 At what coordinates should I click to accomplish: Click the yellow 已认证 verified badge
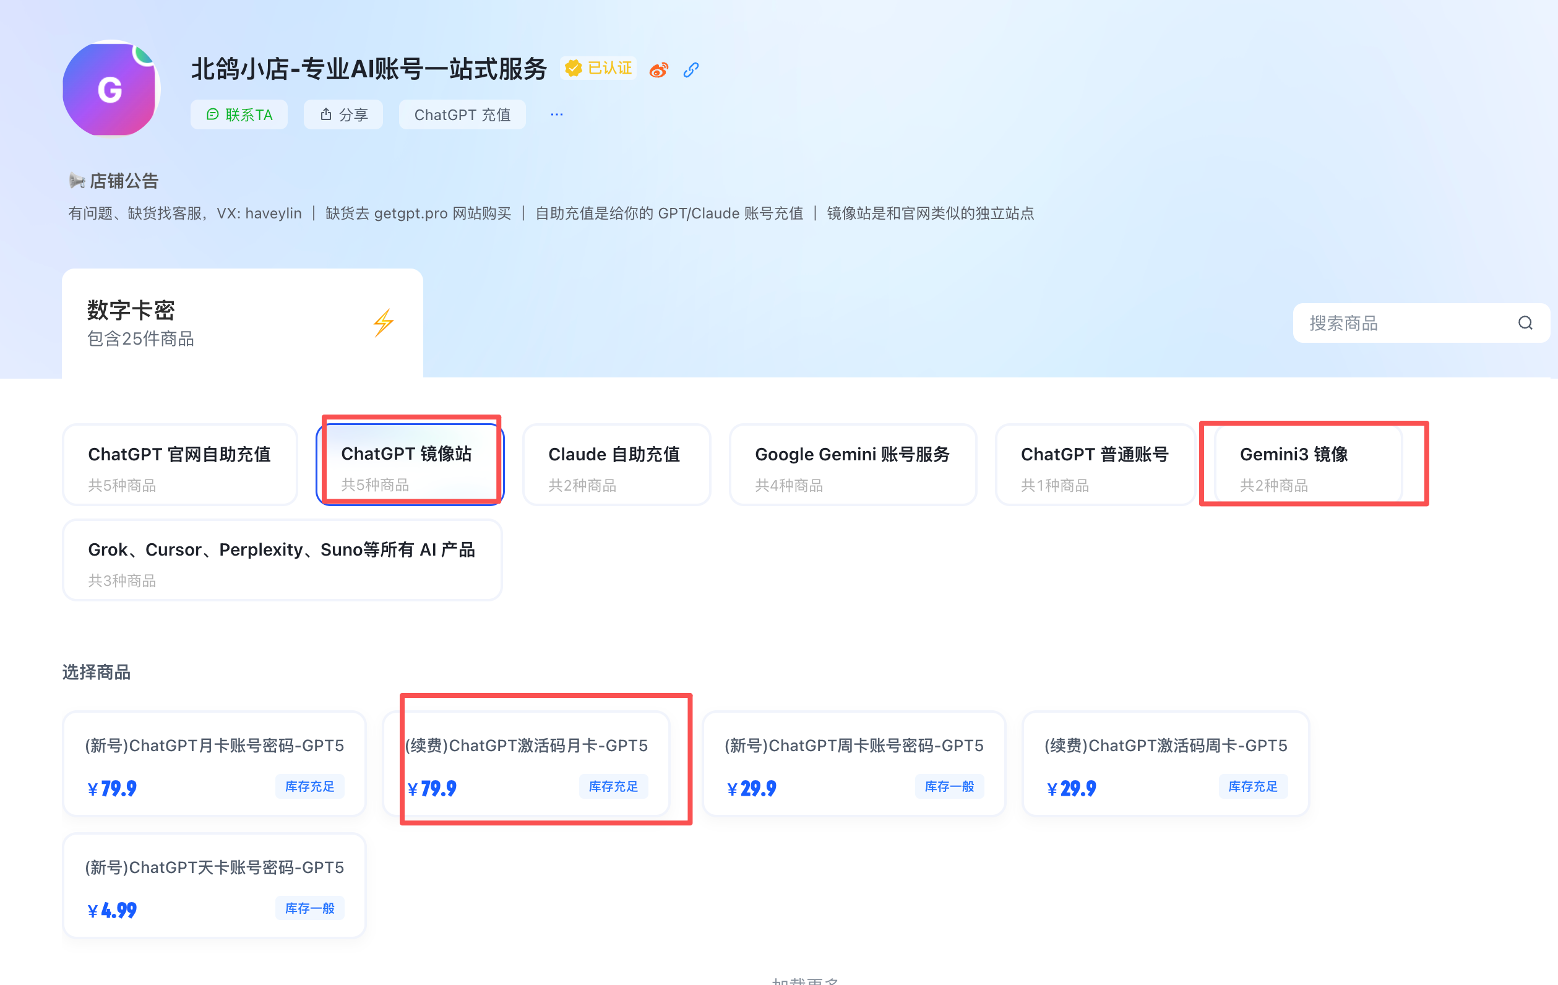(x=598, y=68)
